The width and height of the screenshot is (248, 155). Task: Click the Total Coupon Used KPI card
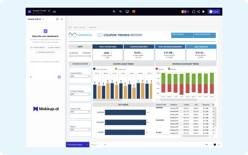coord(108,53)
